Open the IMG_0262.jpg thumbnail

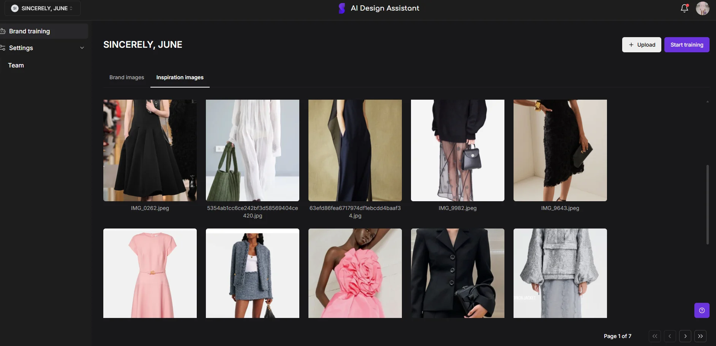coord(150,150)
